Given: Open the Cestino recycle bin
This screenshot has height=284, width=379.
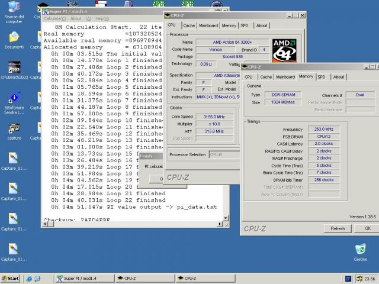Looking at the screenshot, I should (361, 253).
